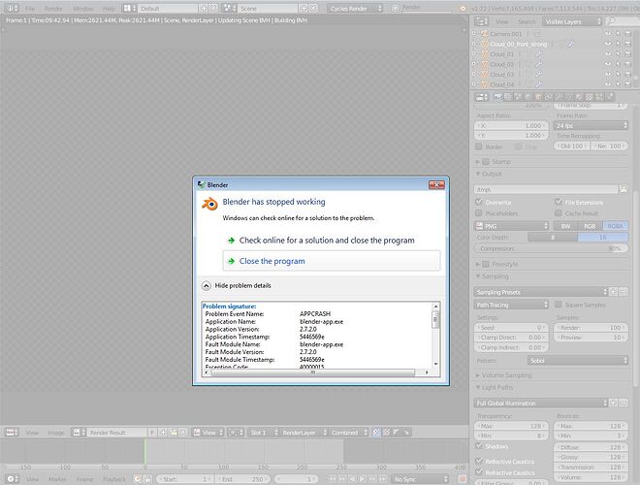Click 'Close the program' in crash dialog
Screen dimensions: 640x485
(x=331, y=261)
